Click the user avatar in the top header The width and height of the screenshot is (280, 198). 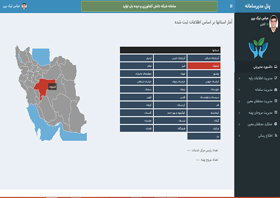(x=24, y=6)
